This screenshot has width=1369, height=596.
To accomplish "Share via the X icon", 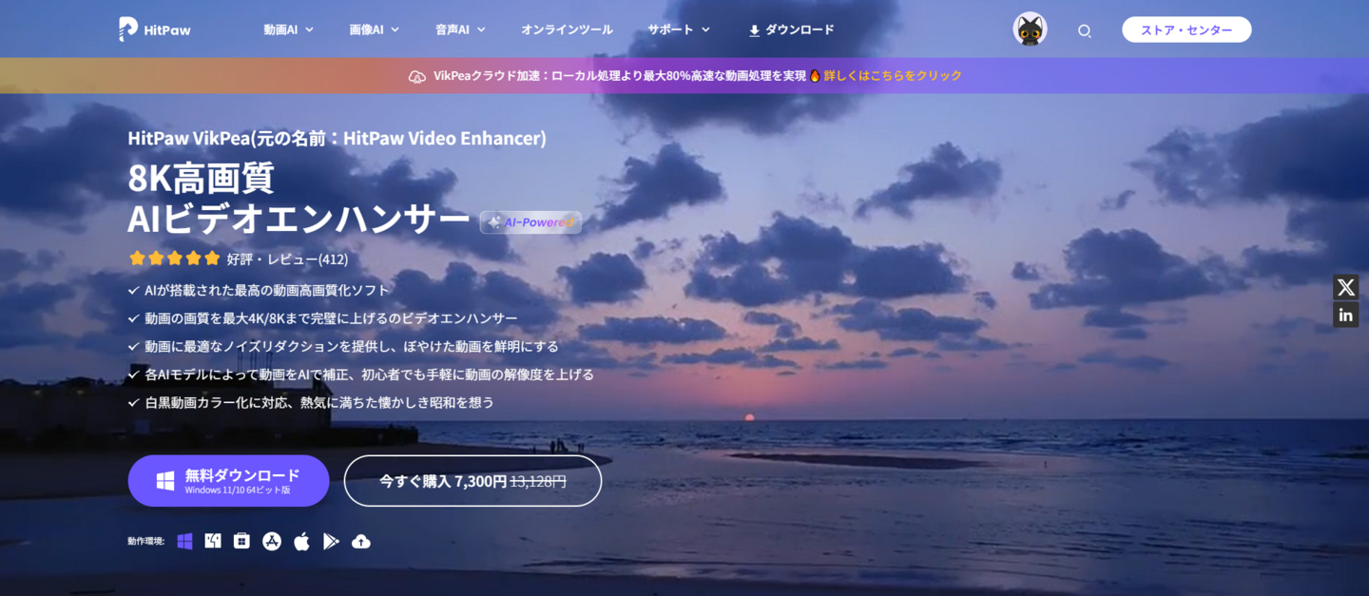I will [x=1345, y=287].
